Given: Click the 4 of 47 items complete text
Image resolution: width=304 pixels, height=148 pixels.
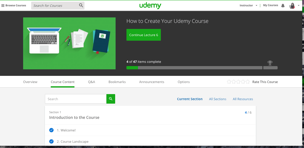Looking at the screenshot, I should click(x=144, y=62).
